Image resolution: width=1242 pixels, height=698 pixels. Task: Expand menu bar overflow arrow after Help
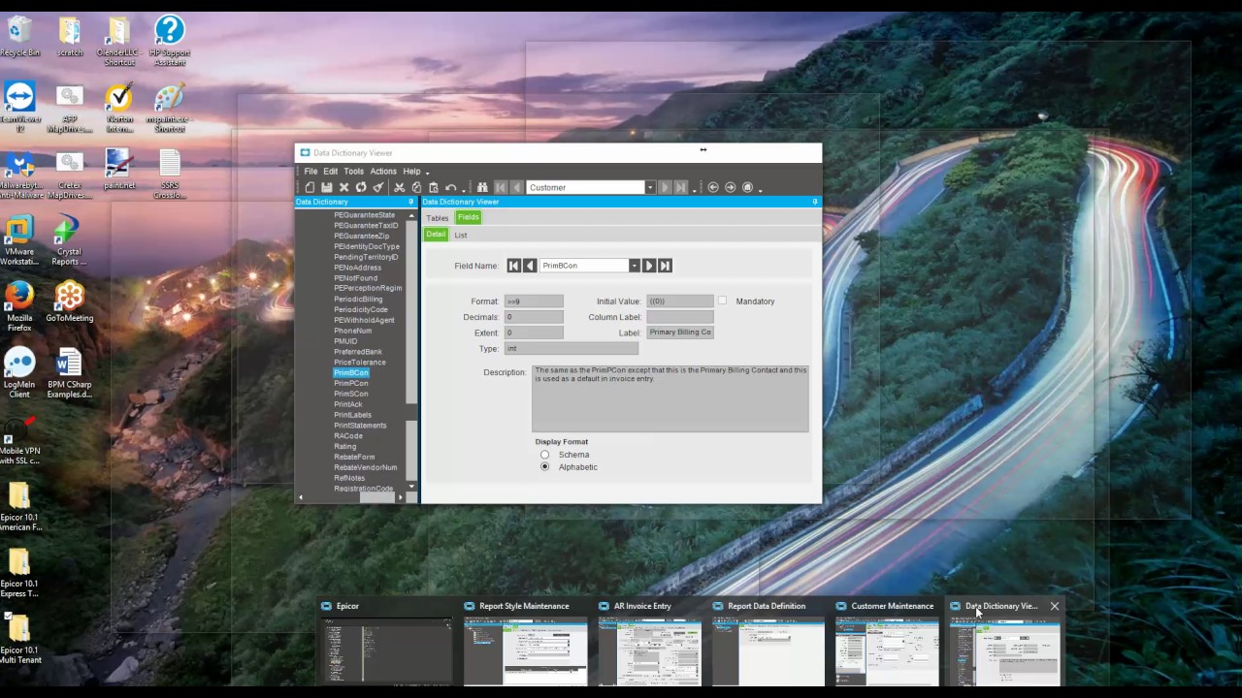tap(427, 173)
